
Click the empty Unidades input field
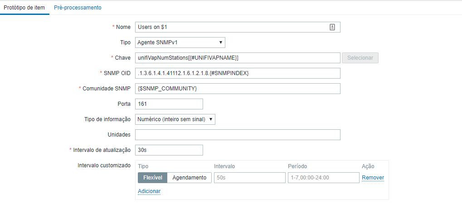238,135
